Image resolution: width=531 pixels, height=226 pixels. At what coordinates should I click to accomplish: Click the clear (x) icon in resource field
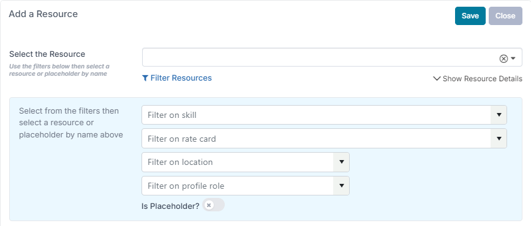coord(503,59)
